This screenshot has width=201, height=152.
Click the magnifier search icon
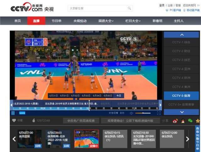point(129,8)
